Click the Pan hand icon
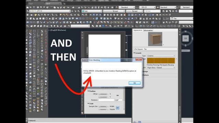Screen dimensions: 219x123 [79, 8]
